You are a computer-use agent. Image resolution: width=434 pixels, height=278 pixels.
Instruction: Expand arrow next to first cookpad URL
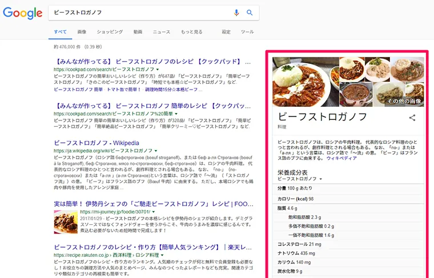point(158,70)
